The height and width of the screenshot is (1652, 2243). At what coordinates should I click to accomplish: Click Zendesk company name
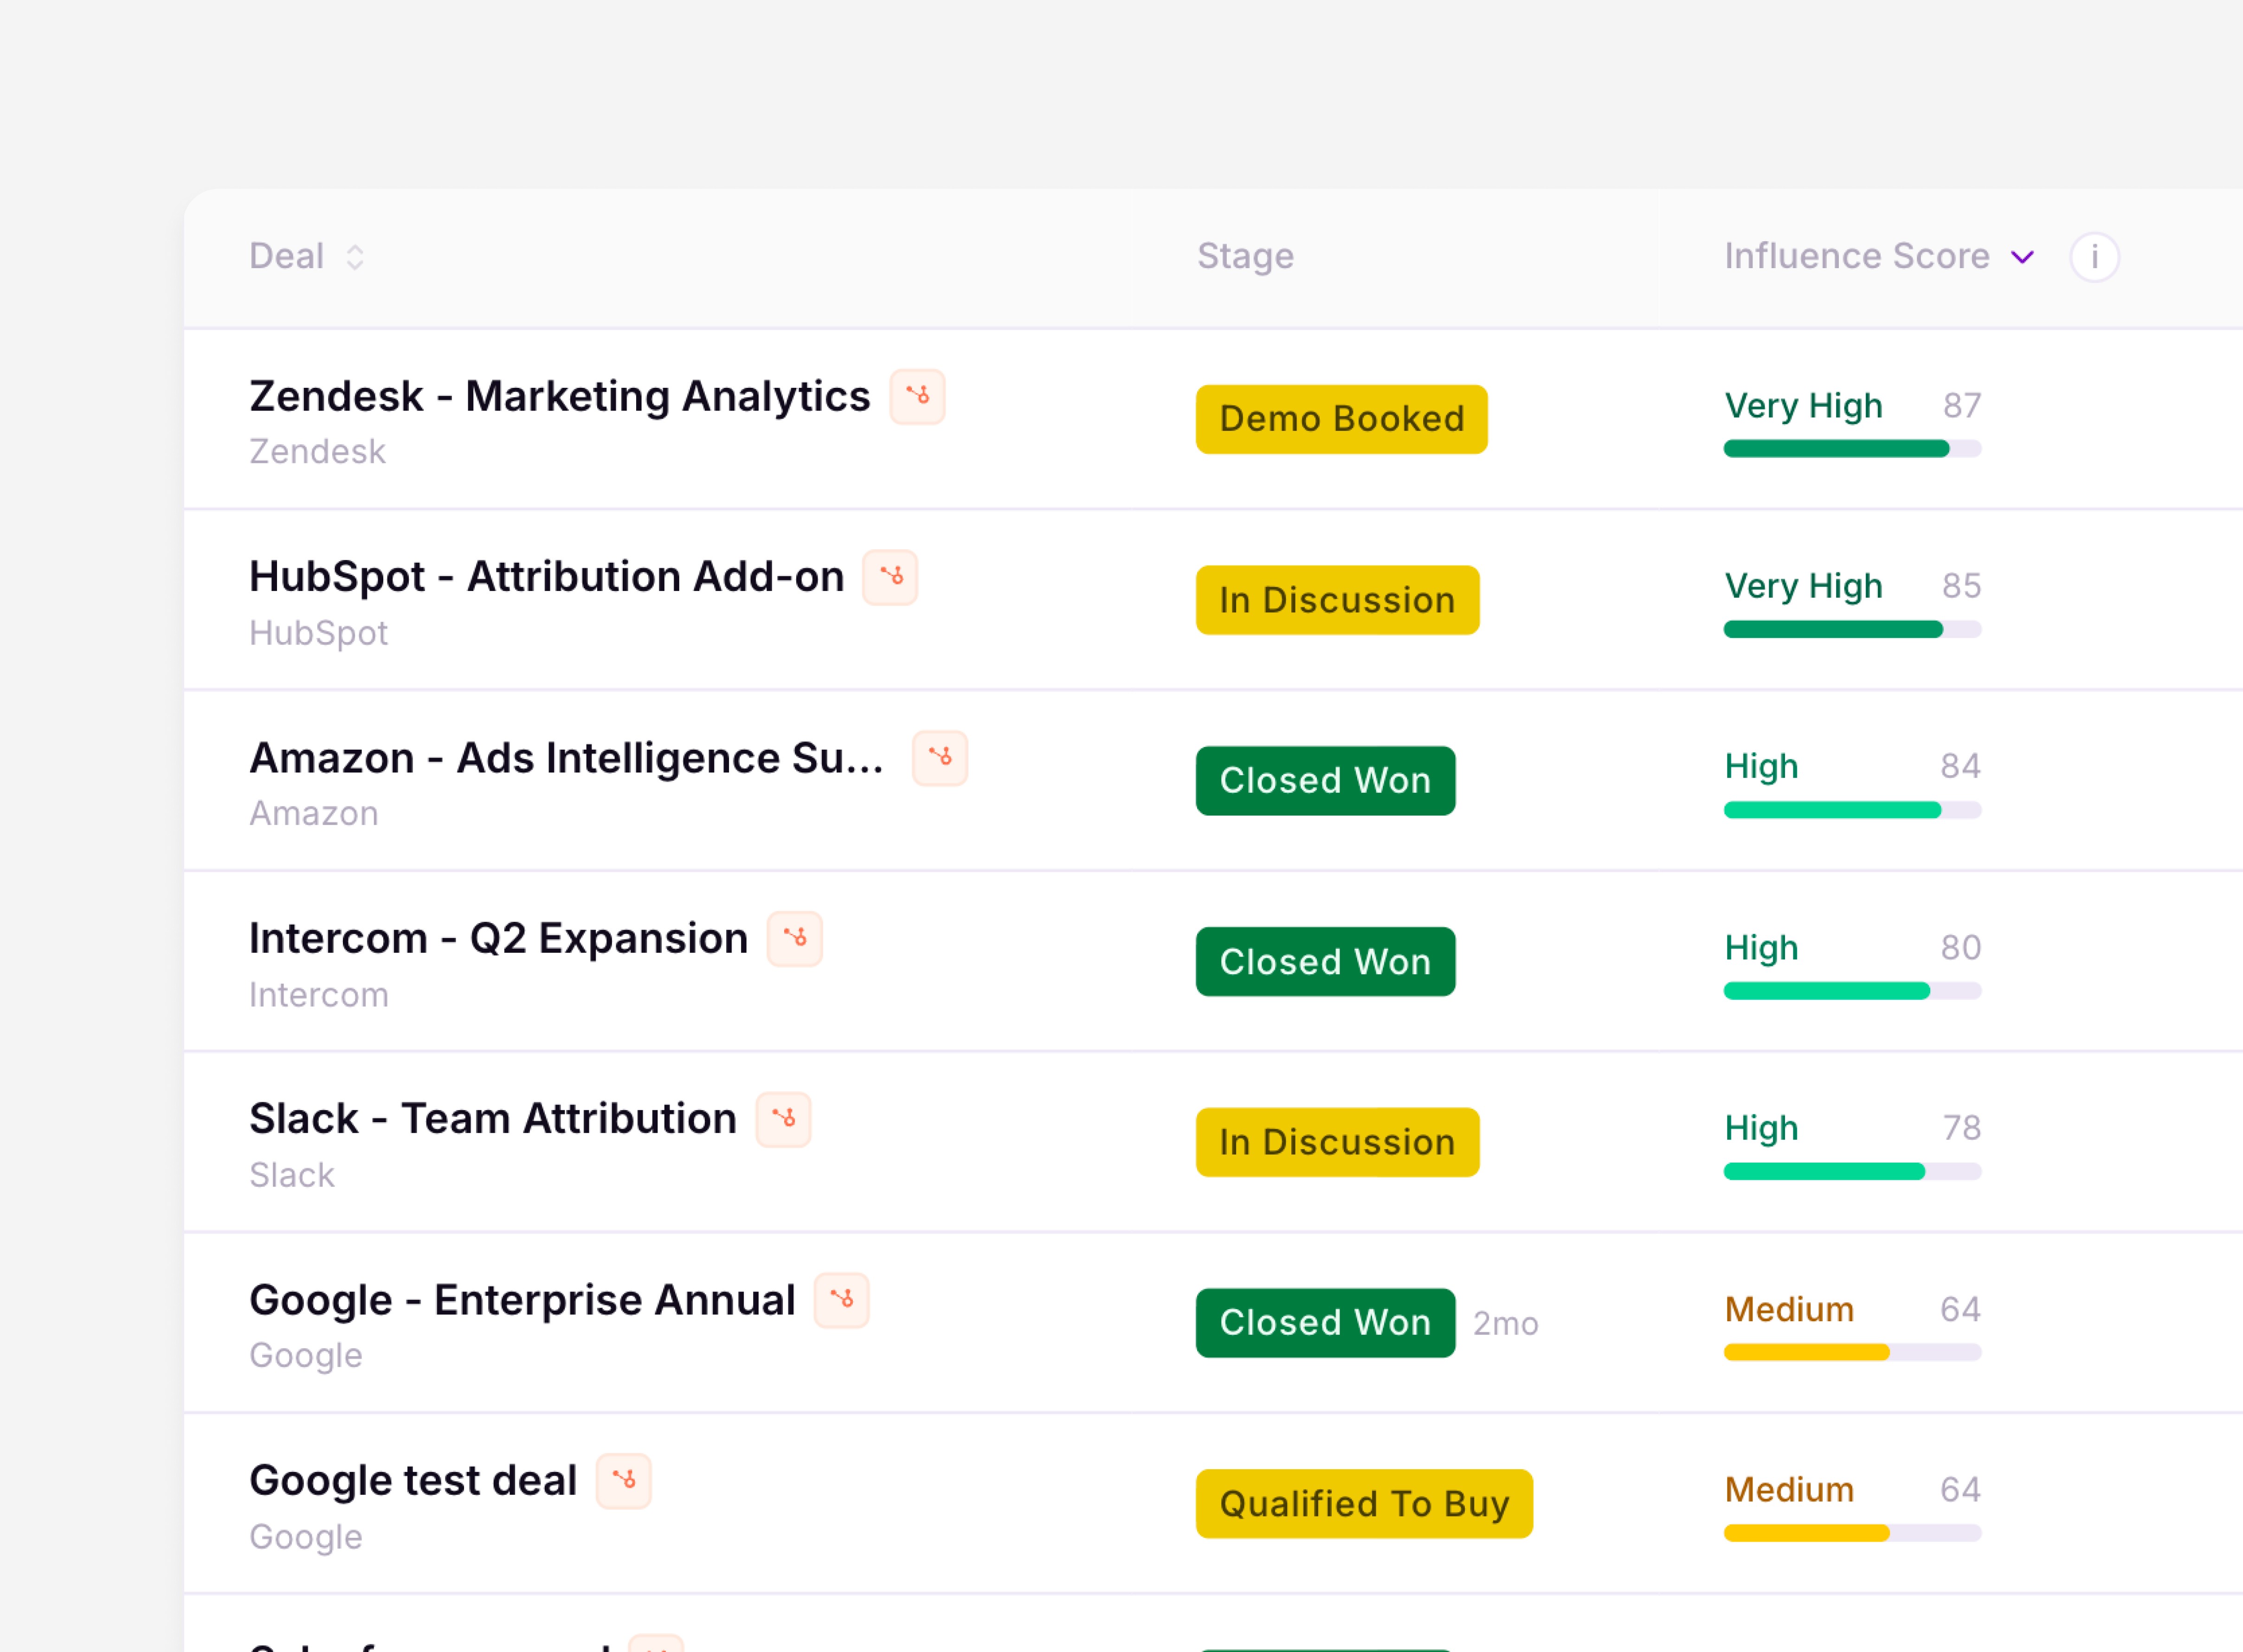click(x=317, y=452)
